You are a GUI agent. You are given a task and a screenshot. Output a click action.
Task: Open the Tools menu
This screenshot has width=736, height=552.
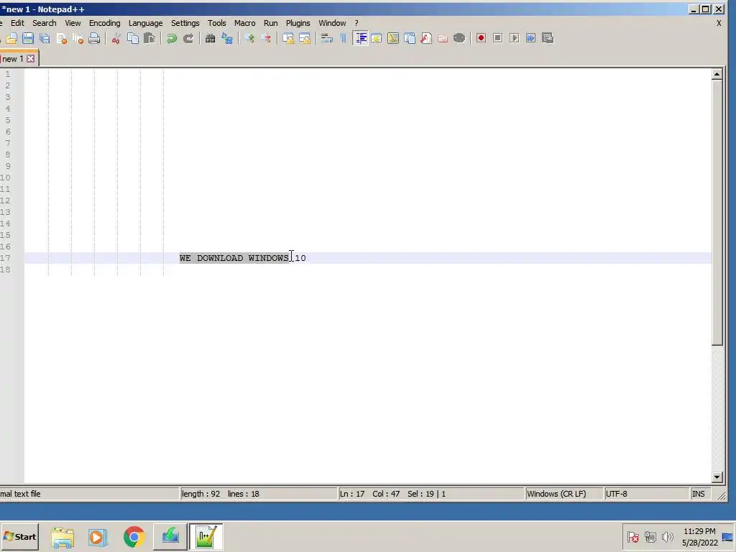[217, 23]
